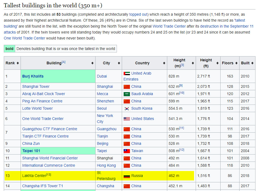Click the Taiwan flag icon
This screenshot has width=259, height=191.
coord(127,151)
